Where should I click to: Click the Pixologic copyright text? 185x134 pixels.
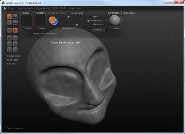click(x=58, y=8)
